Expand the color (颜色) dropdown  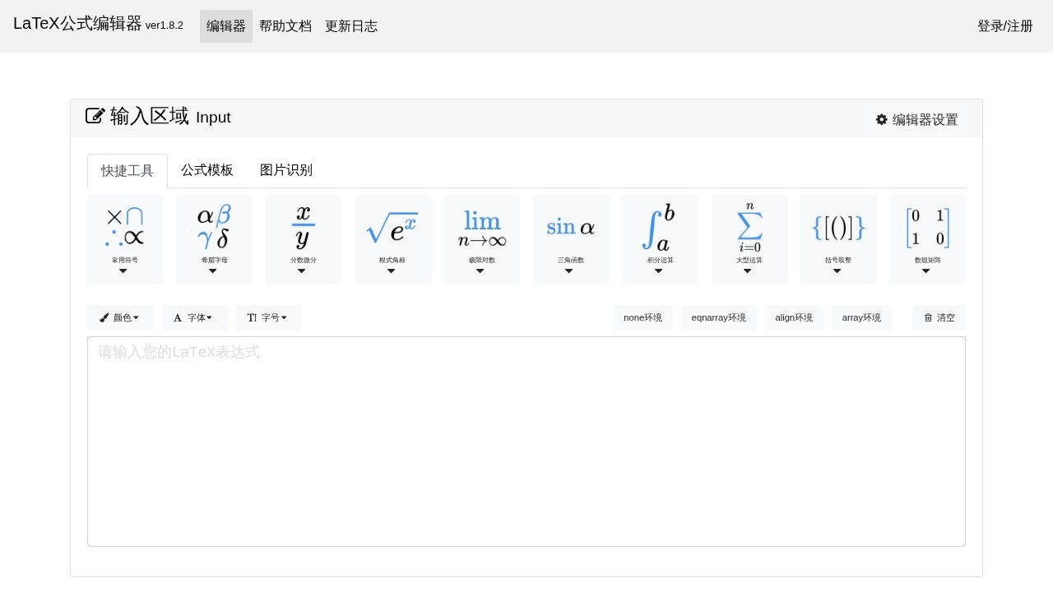(x=120, y=317)
